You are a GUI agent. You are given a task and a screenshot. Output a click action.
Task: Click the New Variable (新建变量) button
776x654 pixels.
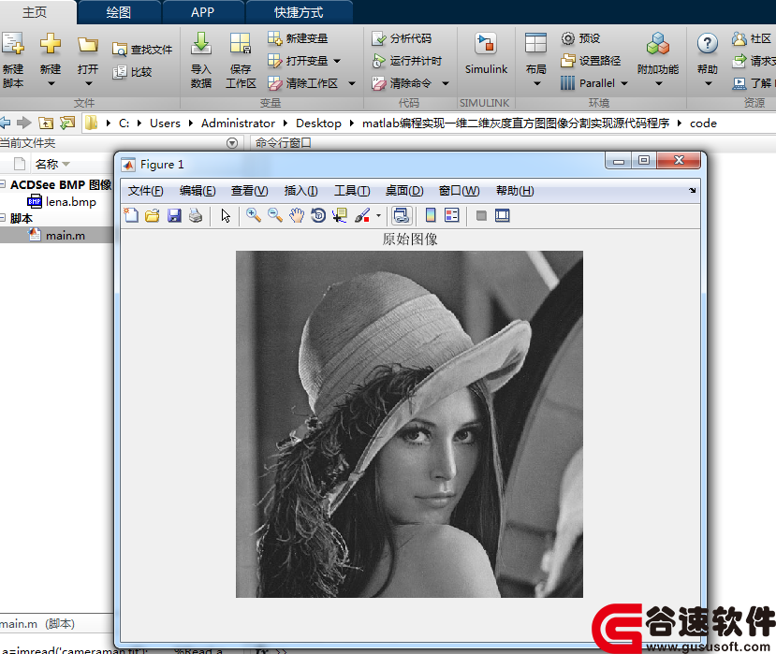(x=298, y=38)
